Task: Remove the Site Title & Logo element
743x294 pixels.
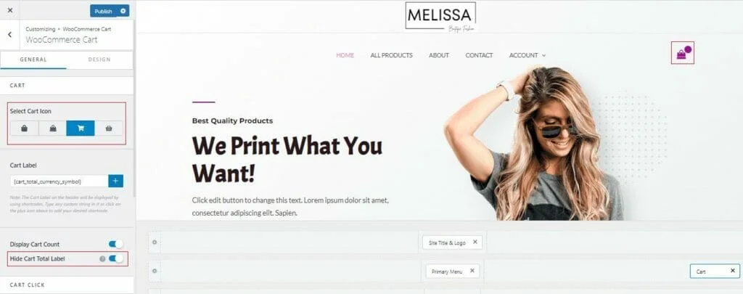Action: (x=475, y=242)
